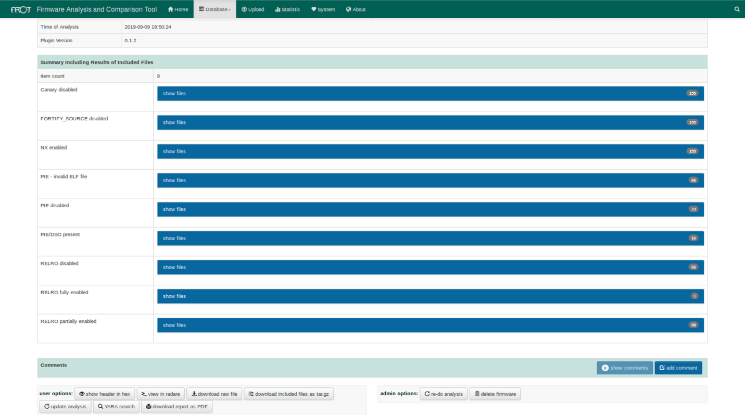Expand show files for NX enabled
Viewport: 745px width, 415px height.
click(431, 152)
